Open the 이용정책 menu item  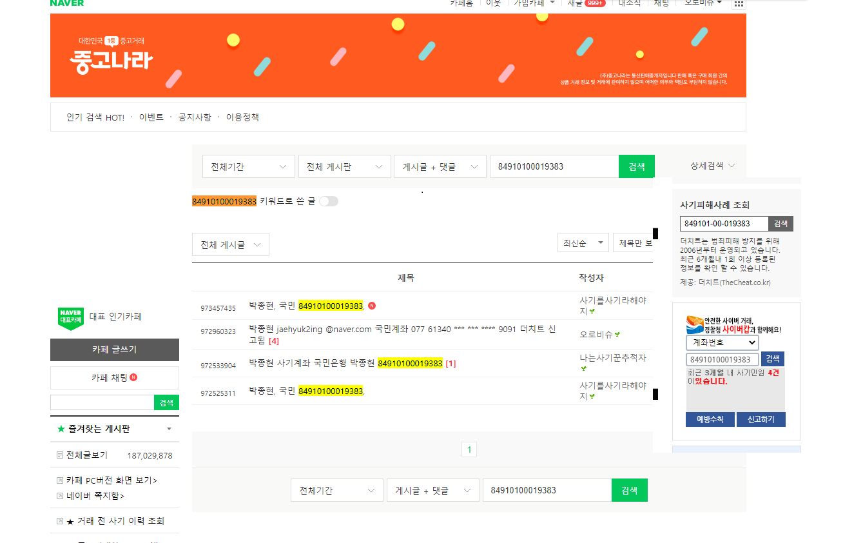pyautogui.click(x=242, y=117)
